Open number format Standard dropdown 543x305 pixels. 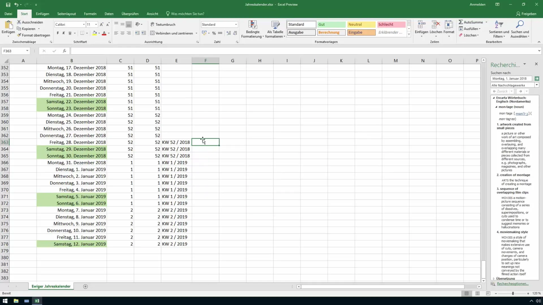(x=236, y=25)
